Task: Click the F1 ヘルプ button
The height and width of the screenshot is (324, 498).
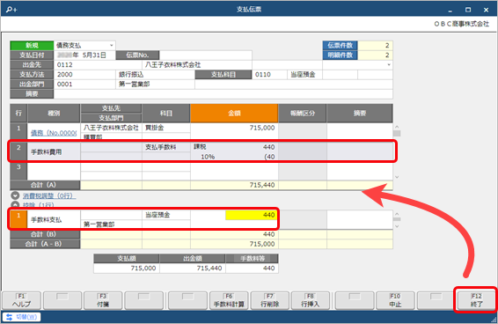Action: pos(22,300)
